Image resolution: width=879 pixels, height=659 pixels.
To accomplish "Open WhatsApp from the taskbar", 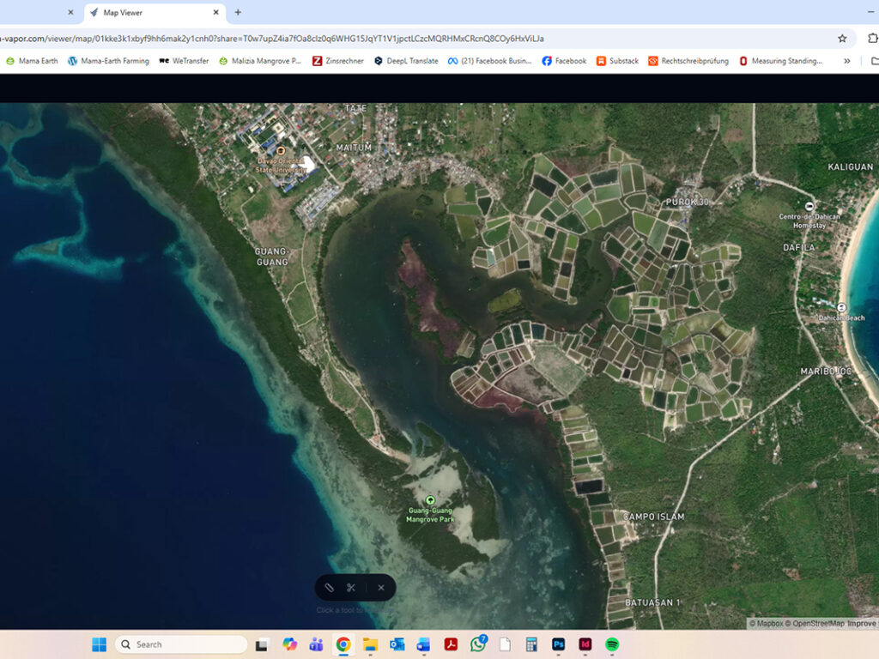I will pos(478,644).
